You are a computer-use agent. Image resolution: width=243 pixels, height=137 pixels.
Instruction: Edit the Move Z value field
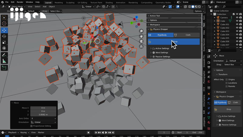point(43,115)
